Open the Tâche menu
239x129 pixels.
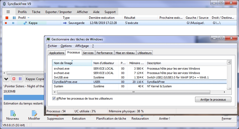pos(36,12)
